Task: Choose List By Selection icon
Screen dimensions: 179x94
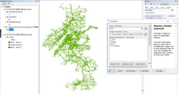Action: [9, 4]
